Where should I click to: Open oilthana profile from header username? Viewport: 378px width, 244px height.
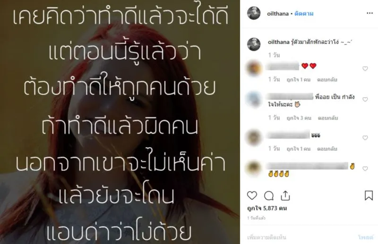(278, 14)
